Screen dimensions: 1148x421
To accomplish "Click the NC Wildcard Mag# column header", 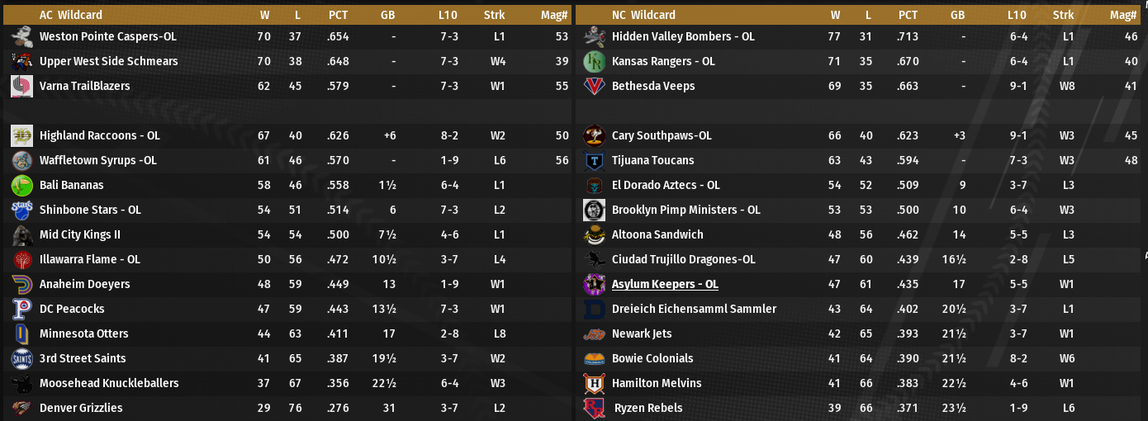I will pos(1123,15).
